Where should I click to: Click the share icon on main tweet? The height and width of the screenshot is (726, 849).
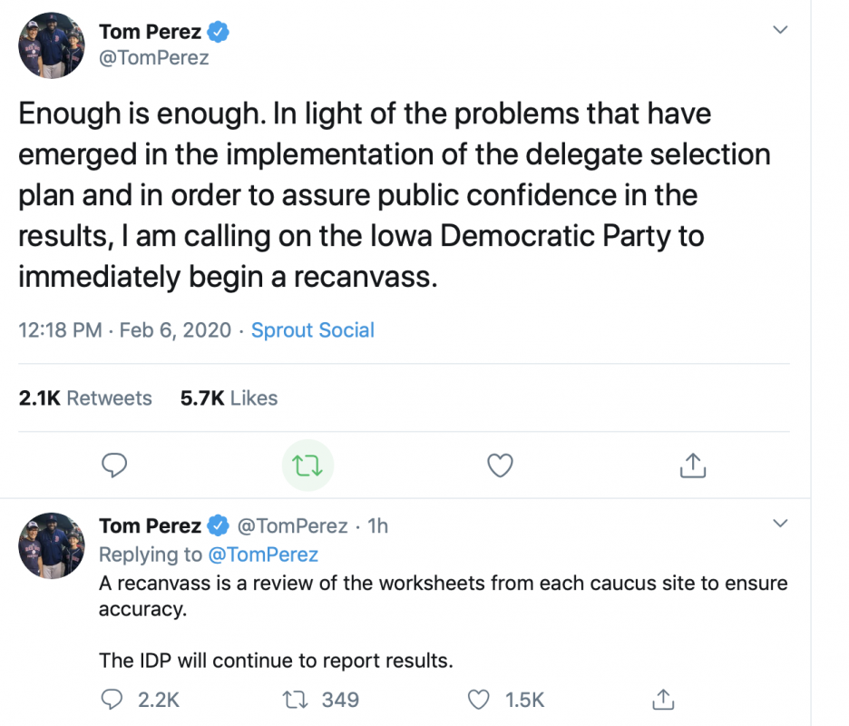(693, 466)
